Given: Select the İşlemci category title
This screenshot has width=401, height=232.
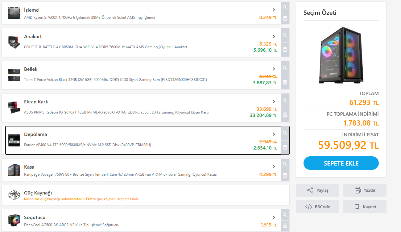Looking at the screenshot, I should [32, 10].
